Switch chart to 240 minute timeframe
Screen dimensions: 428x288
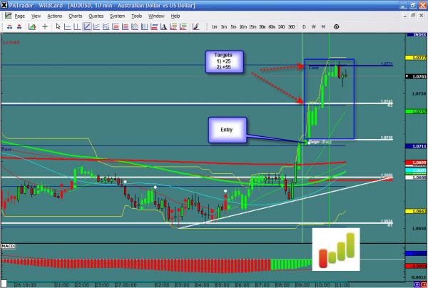tap(280, 26)
